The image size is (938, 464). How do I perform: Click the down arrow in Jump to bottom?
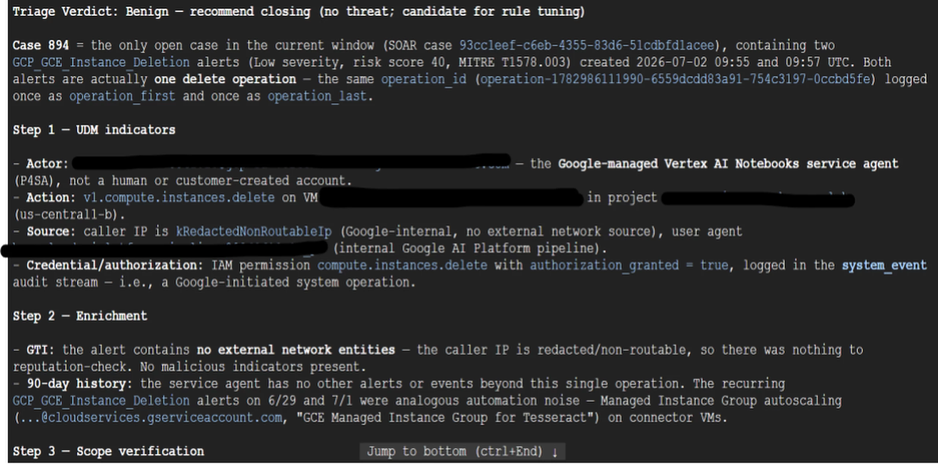pos(555,452)
